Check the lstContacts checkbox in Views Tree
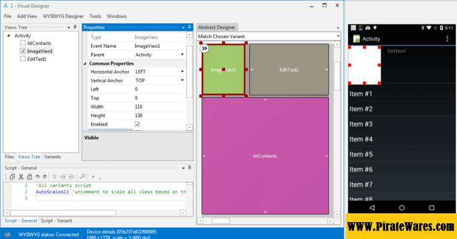Image resolution: width=457 pixels, height=239 pixels. [23, 44]
